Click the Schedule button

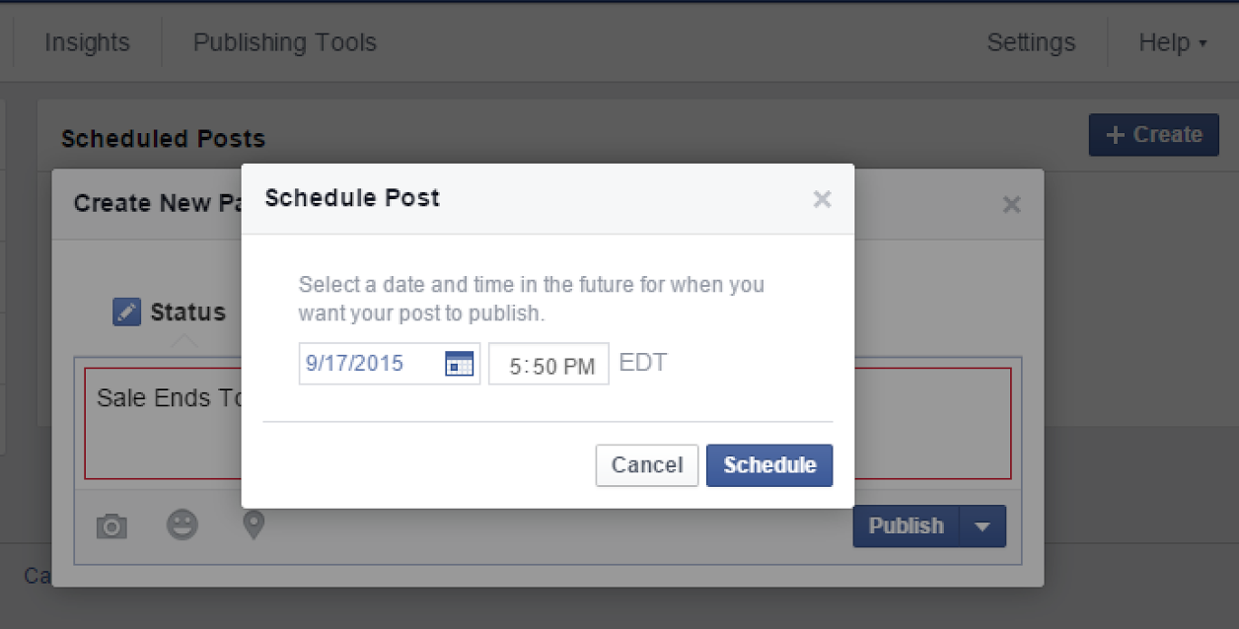tap(769, 465)
